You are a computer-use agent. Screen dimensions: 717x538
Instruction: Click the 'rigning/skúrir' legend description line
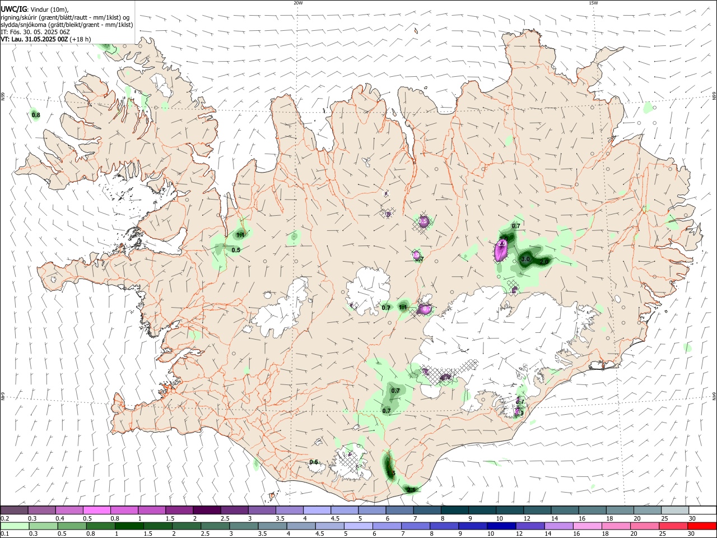(65, 17)
